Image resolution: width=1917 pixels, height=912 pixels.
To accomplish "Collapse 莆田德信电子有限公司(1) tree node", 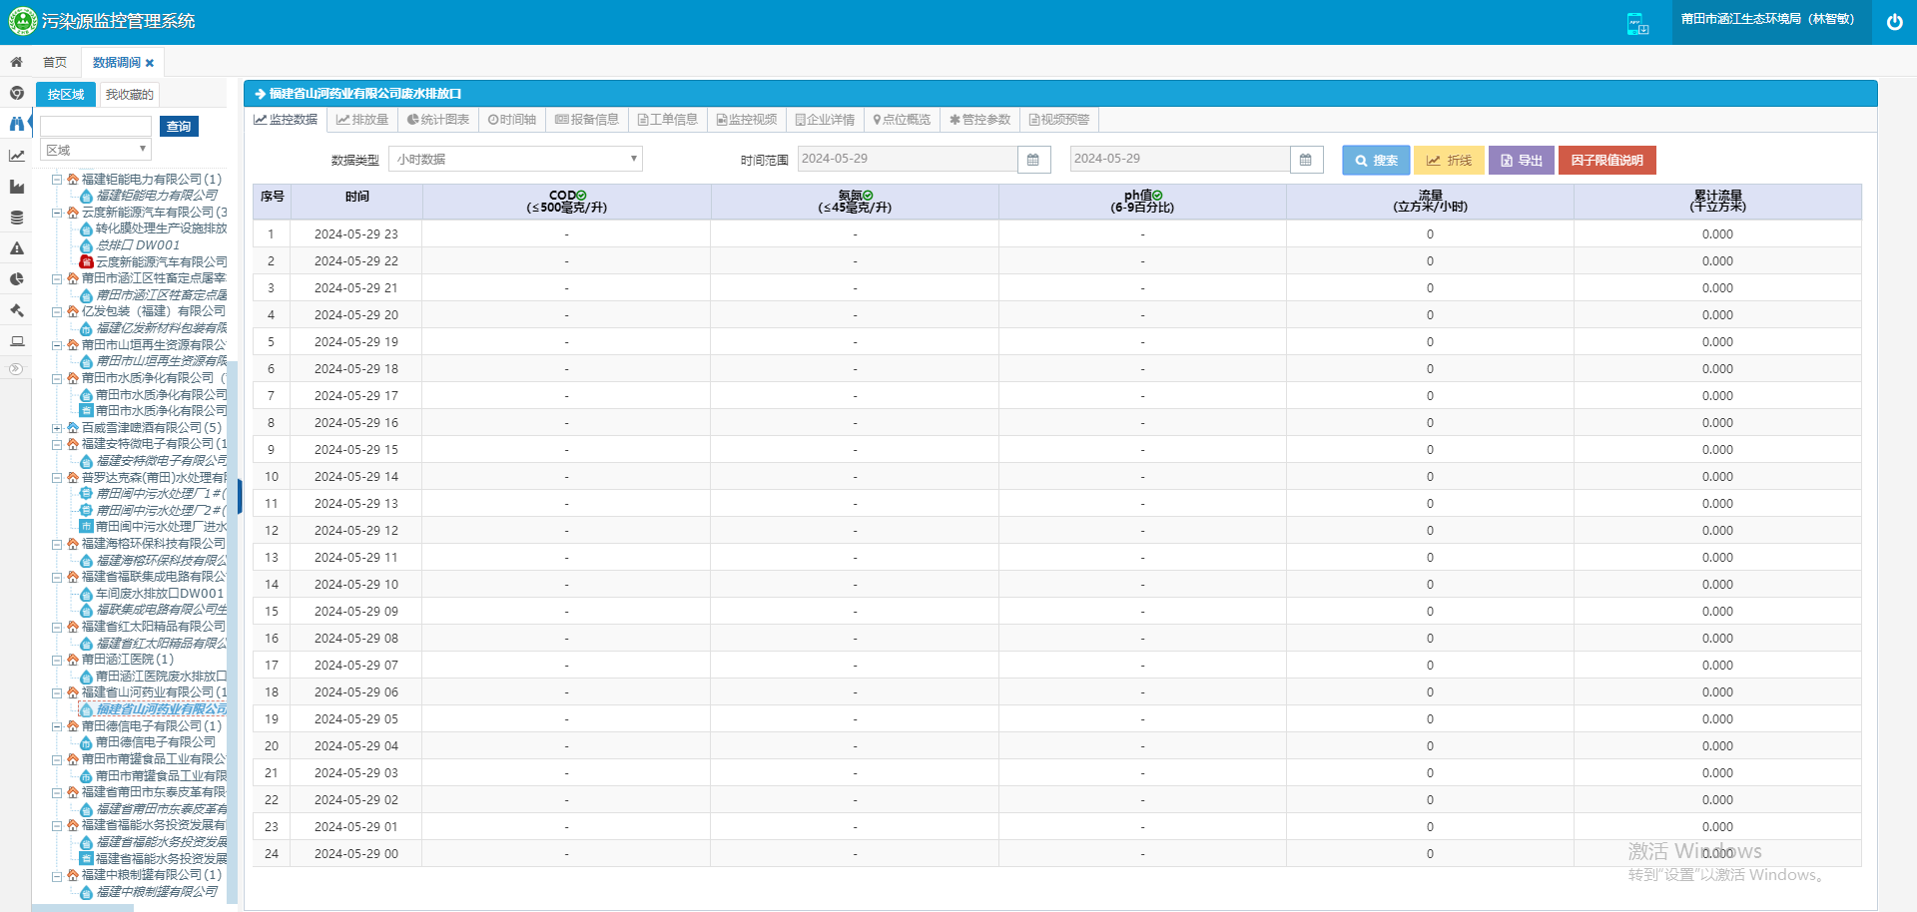I will (57, 726).
